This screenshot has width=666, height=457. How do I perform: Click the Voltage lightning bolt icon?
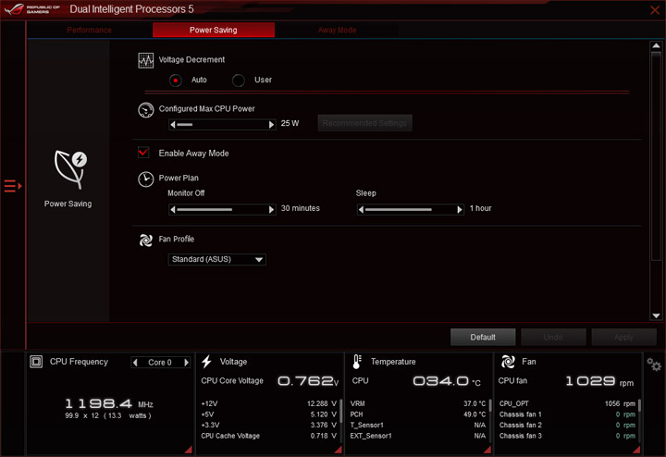pos(207,362)
